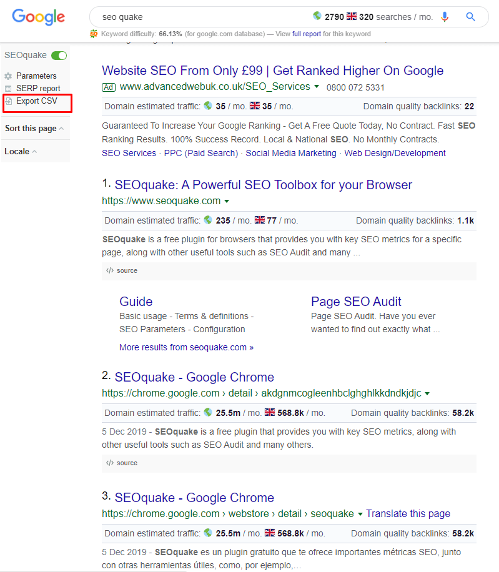Click the SERP report list icon
The image size is (499, 572).
pyautogui.click(x=8, y=89)
